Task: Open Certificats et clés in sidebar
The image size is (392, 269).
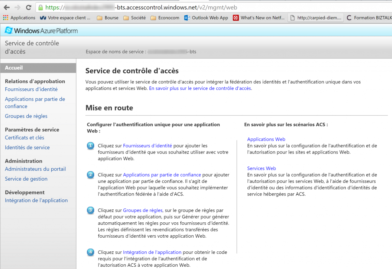Action: tap(24, 137)
